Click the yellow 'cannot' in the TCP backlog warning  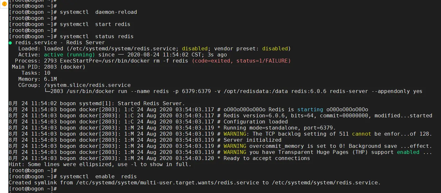coord(362,134)
